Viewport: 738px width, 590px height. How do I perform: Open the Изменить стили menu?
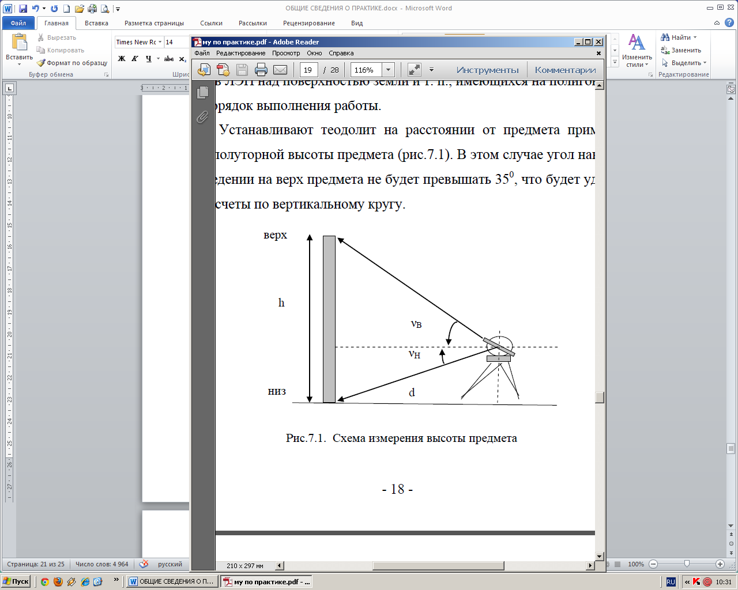click(x=637, y=51)
